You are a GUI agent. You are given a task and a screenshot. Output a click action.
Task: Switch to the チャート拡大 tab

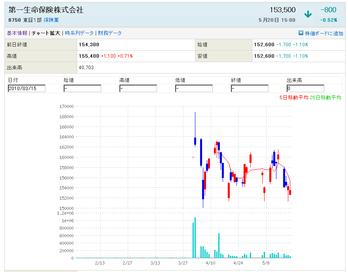pos(46,33)
